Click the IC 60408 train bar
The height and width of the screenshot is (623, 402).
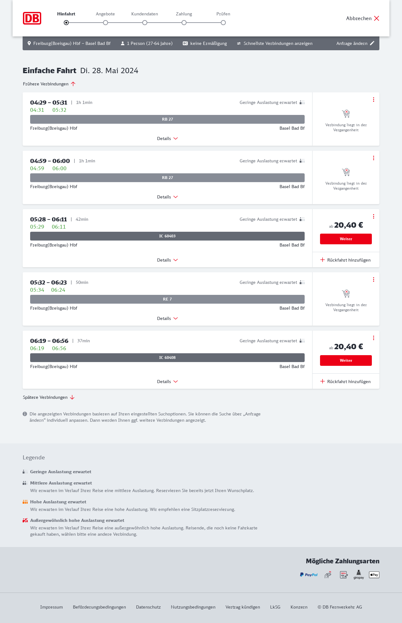coord(167,358)
